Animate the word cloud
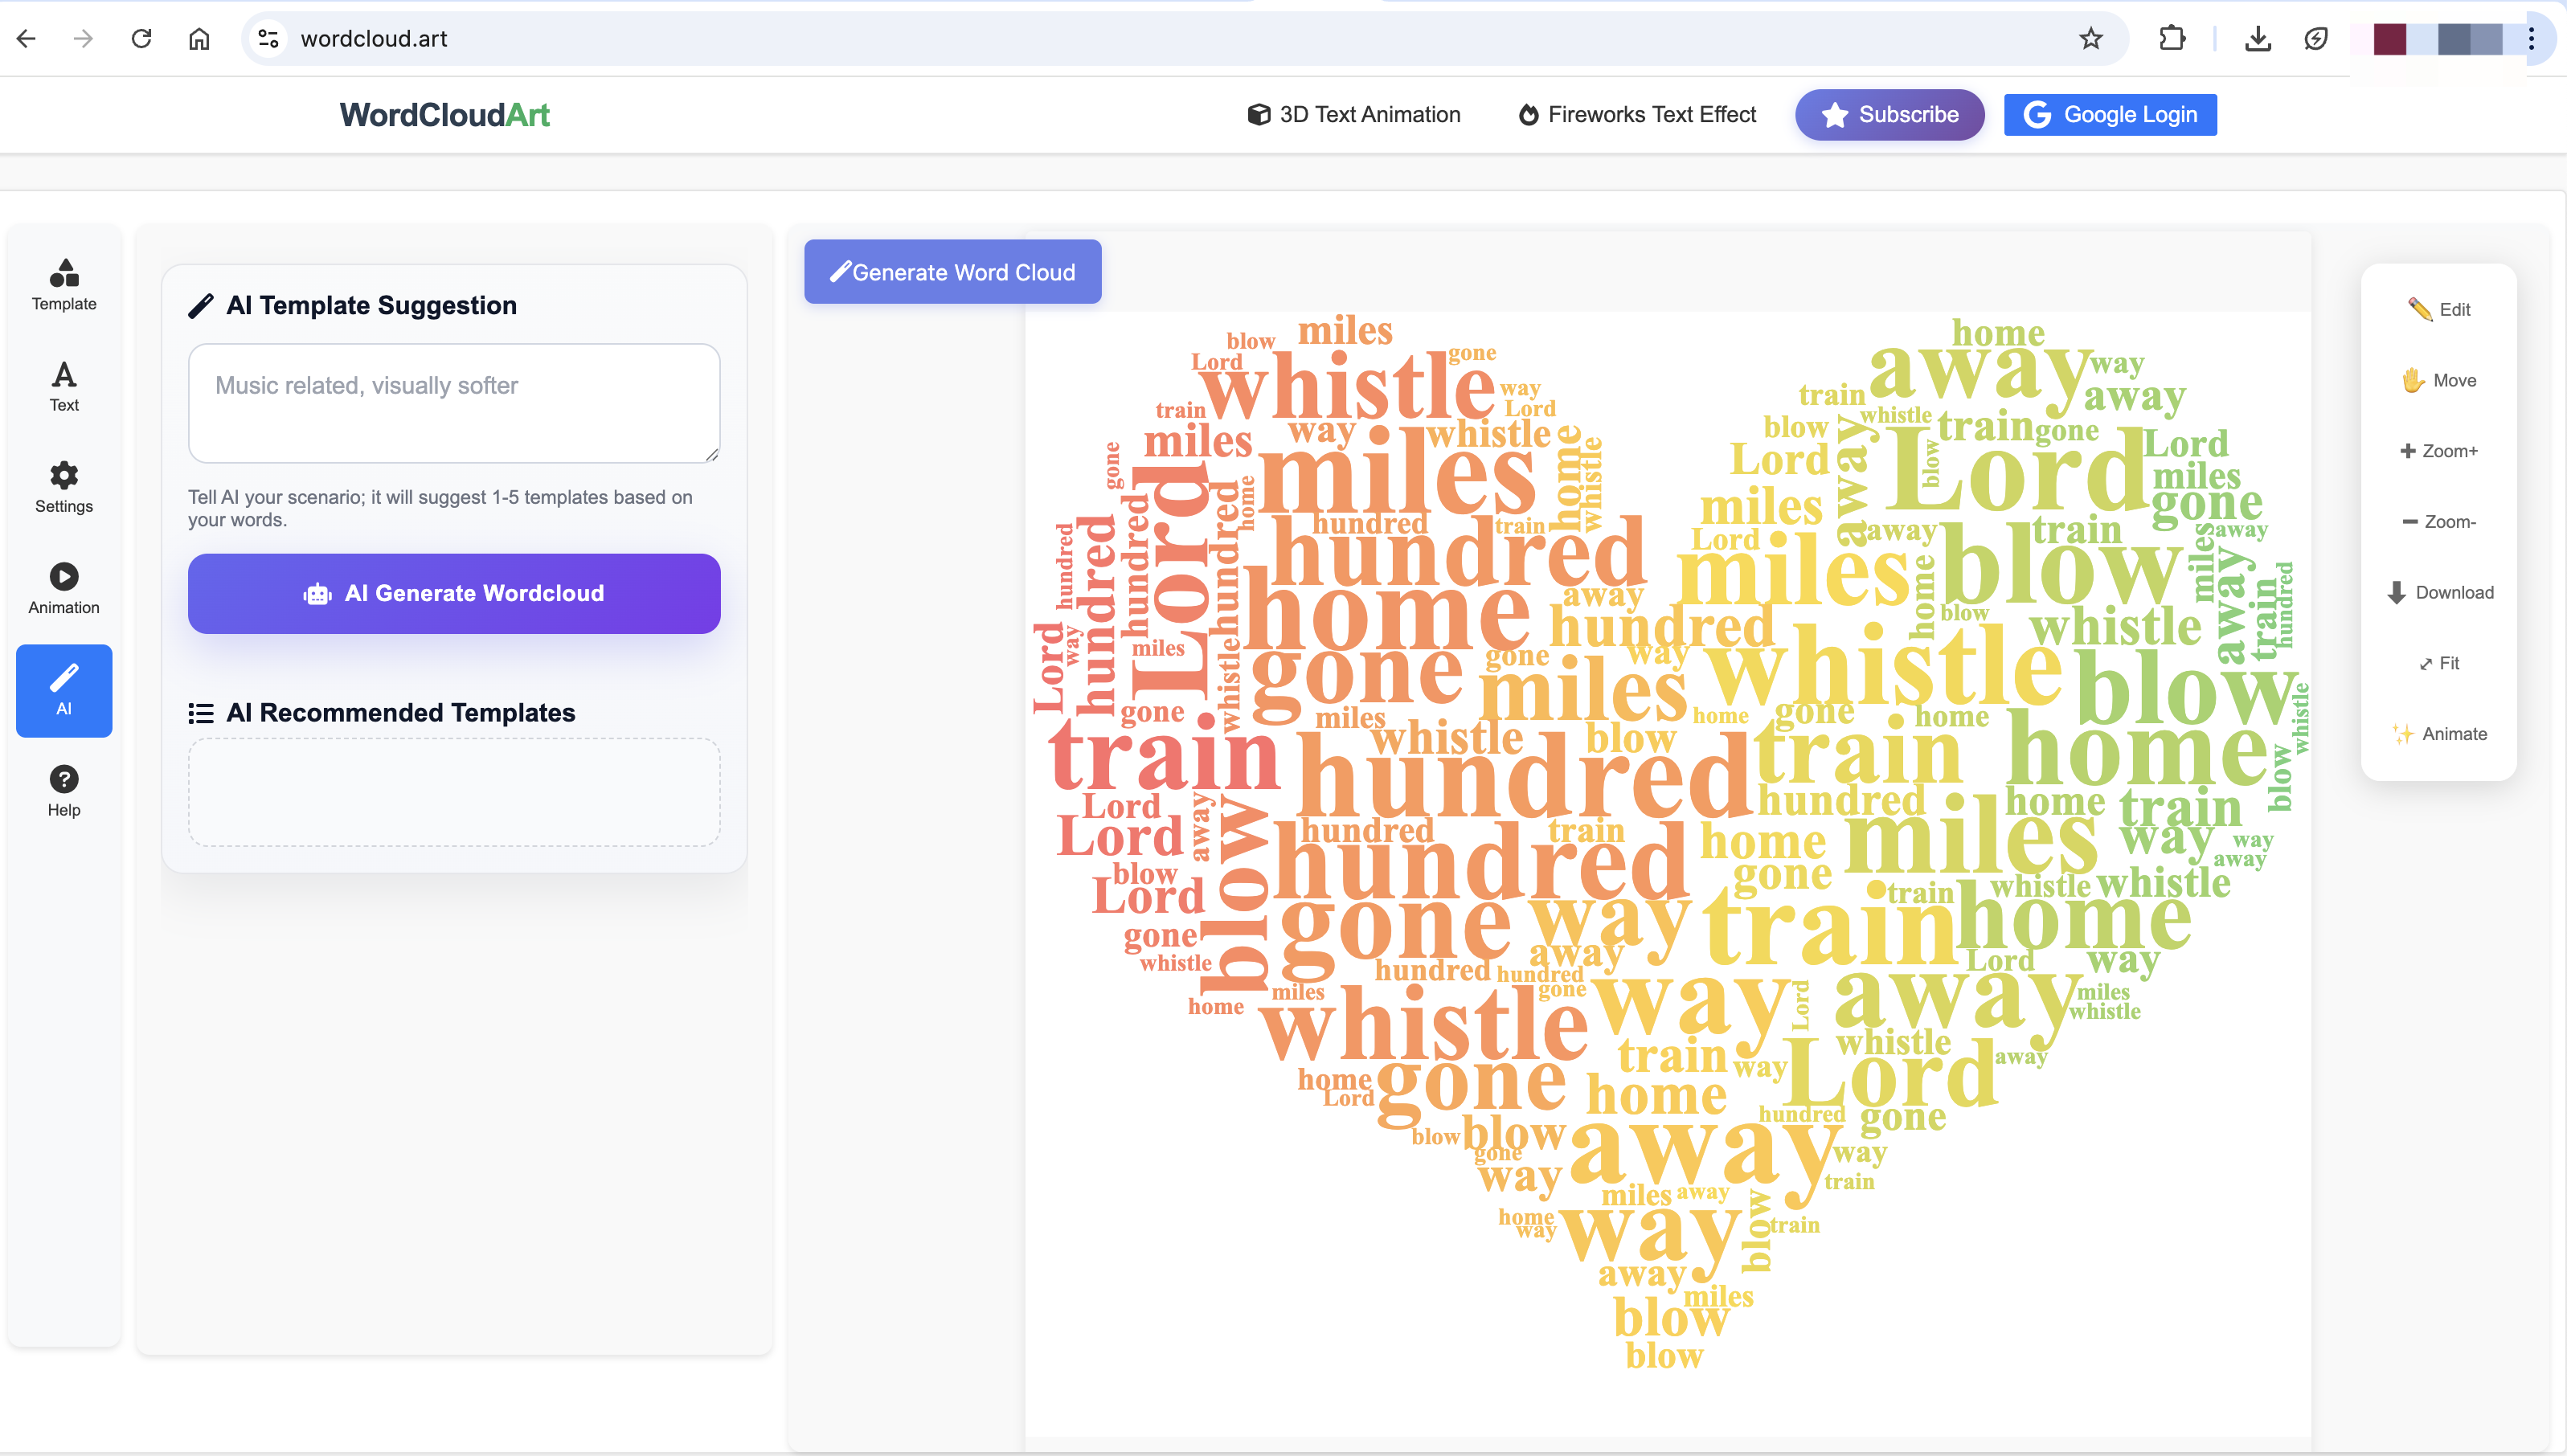Viewport: 2567px width, 1456px height. [x=2439, y=733]
